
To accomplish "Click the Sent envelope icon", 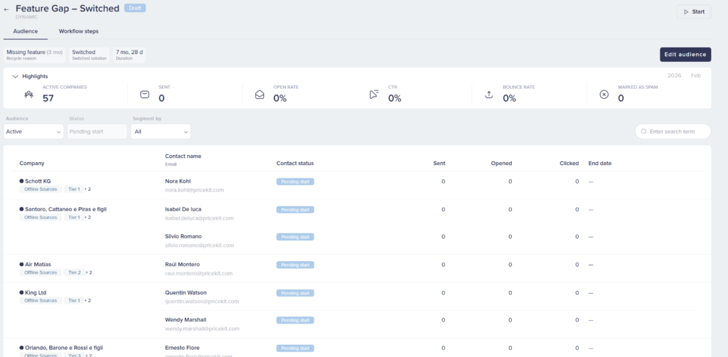I will pyautogui.click(x=144, y=95).
